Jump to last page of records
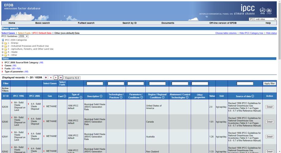 click(x=61, y=78)
